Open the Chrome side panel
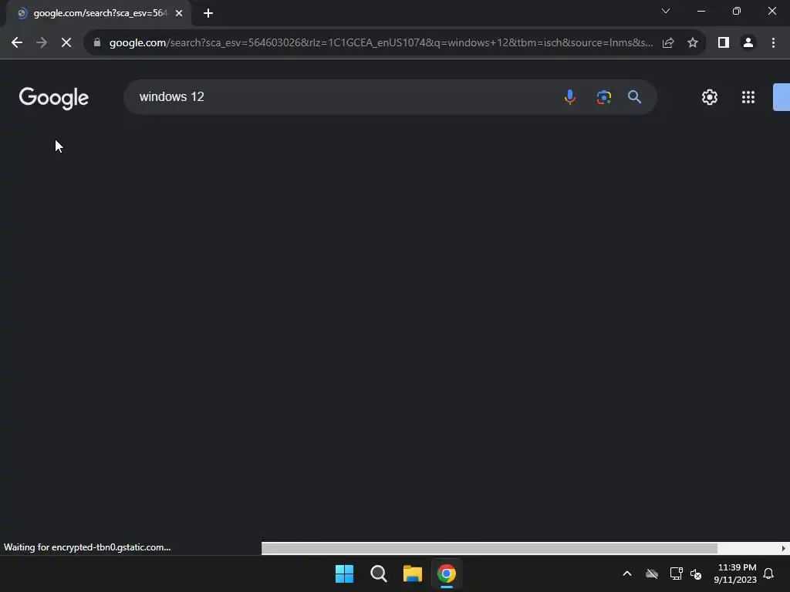Image resolution: width=790 pixels, height=592 pixels. pyautogui.click(x=724, y=43)
